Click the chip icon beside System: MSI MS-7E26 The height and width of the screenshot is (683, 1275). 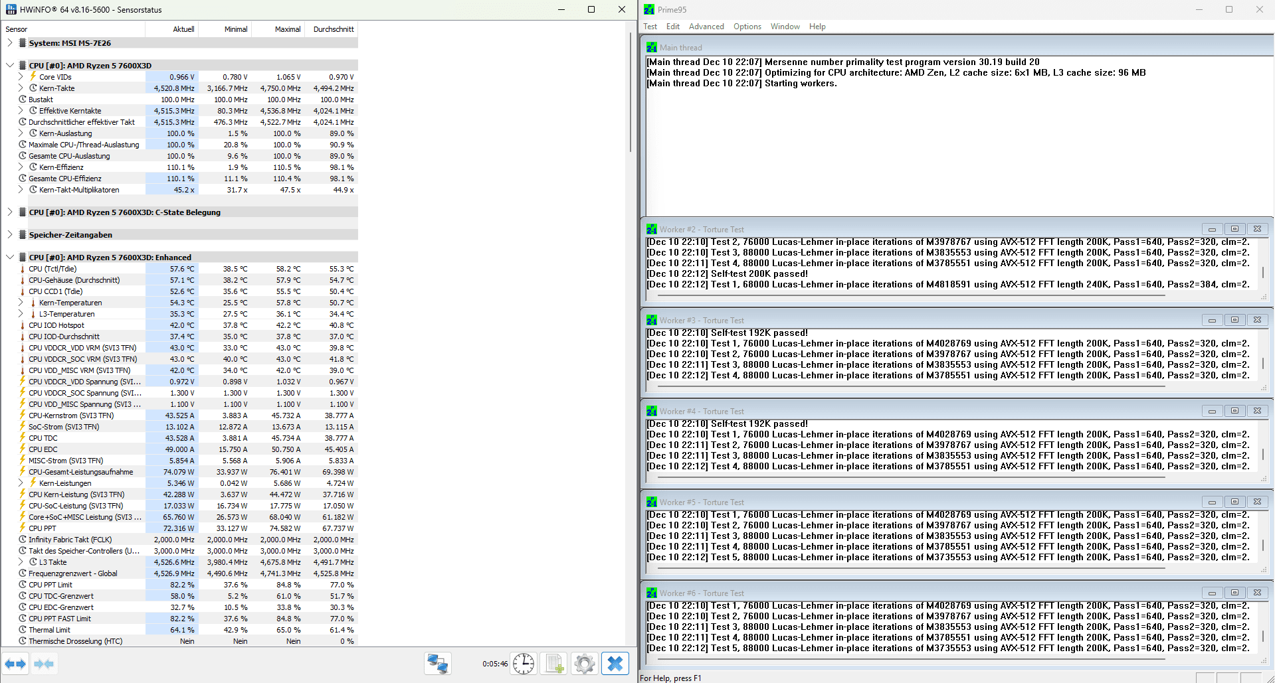(23, 43)
